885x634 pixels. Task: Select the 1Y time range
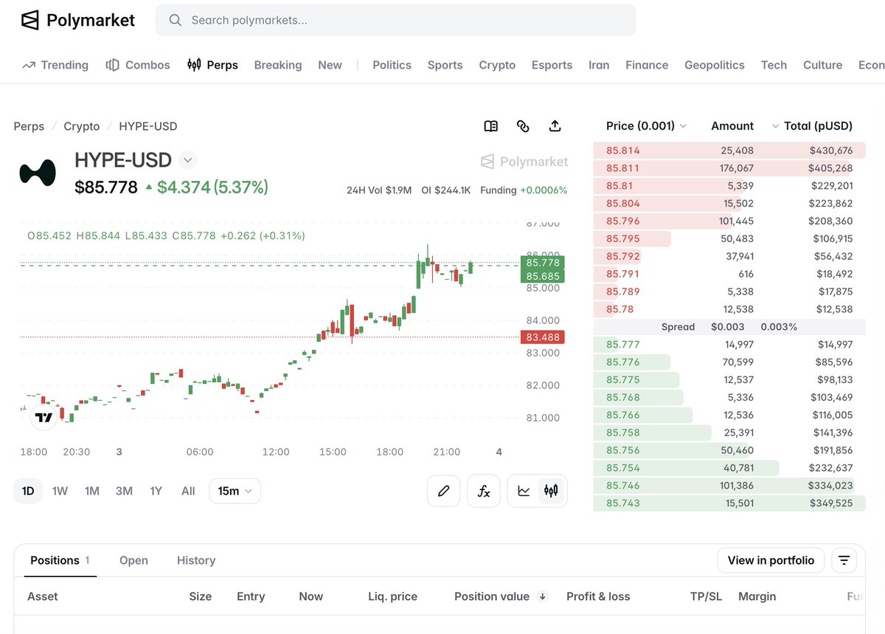click(x=156, y=491)
